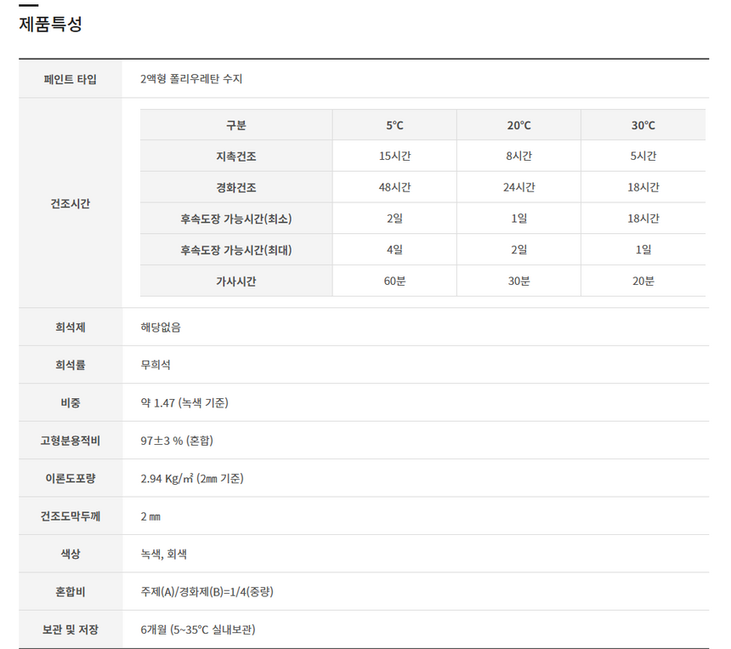Click the 20℃ column header
Viewport: 731px width, 649px height.
518,125
